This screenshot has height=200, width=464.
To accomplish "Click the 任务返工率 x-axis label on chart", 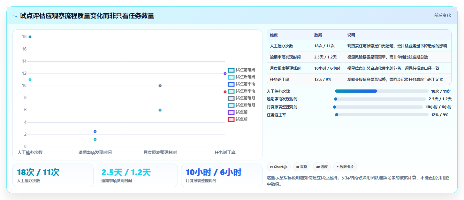I will pyautogui.click(x=225, y=153).
